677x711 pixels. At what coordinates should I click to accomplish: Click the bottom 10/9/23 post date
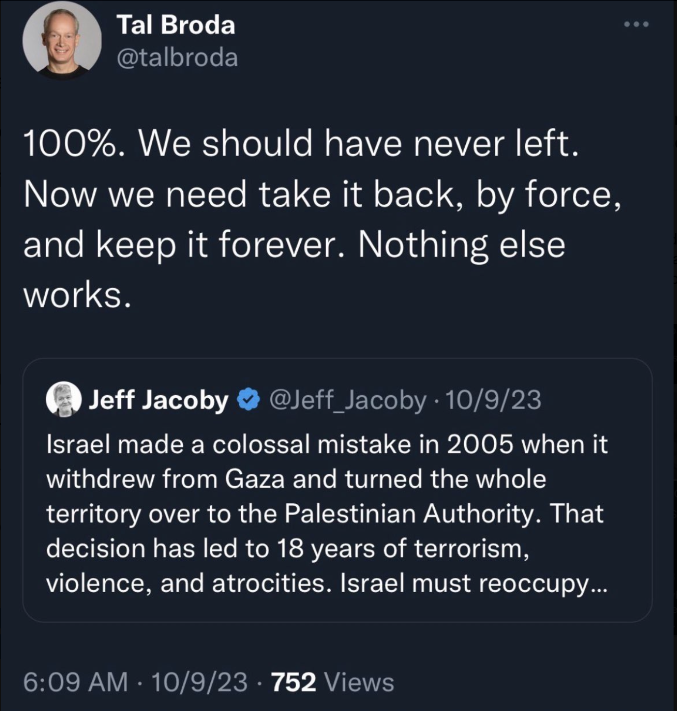[199, 682]
